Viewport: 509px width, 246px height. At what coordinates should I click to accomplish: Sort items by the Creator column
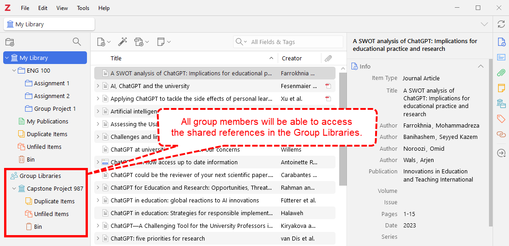[x=292, y=58]
